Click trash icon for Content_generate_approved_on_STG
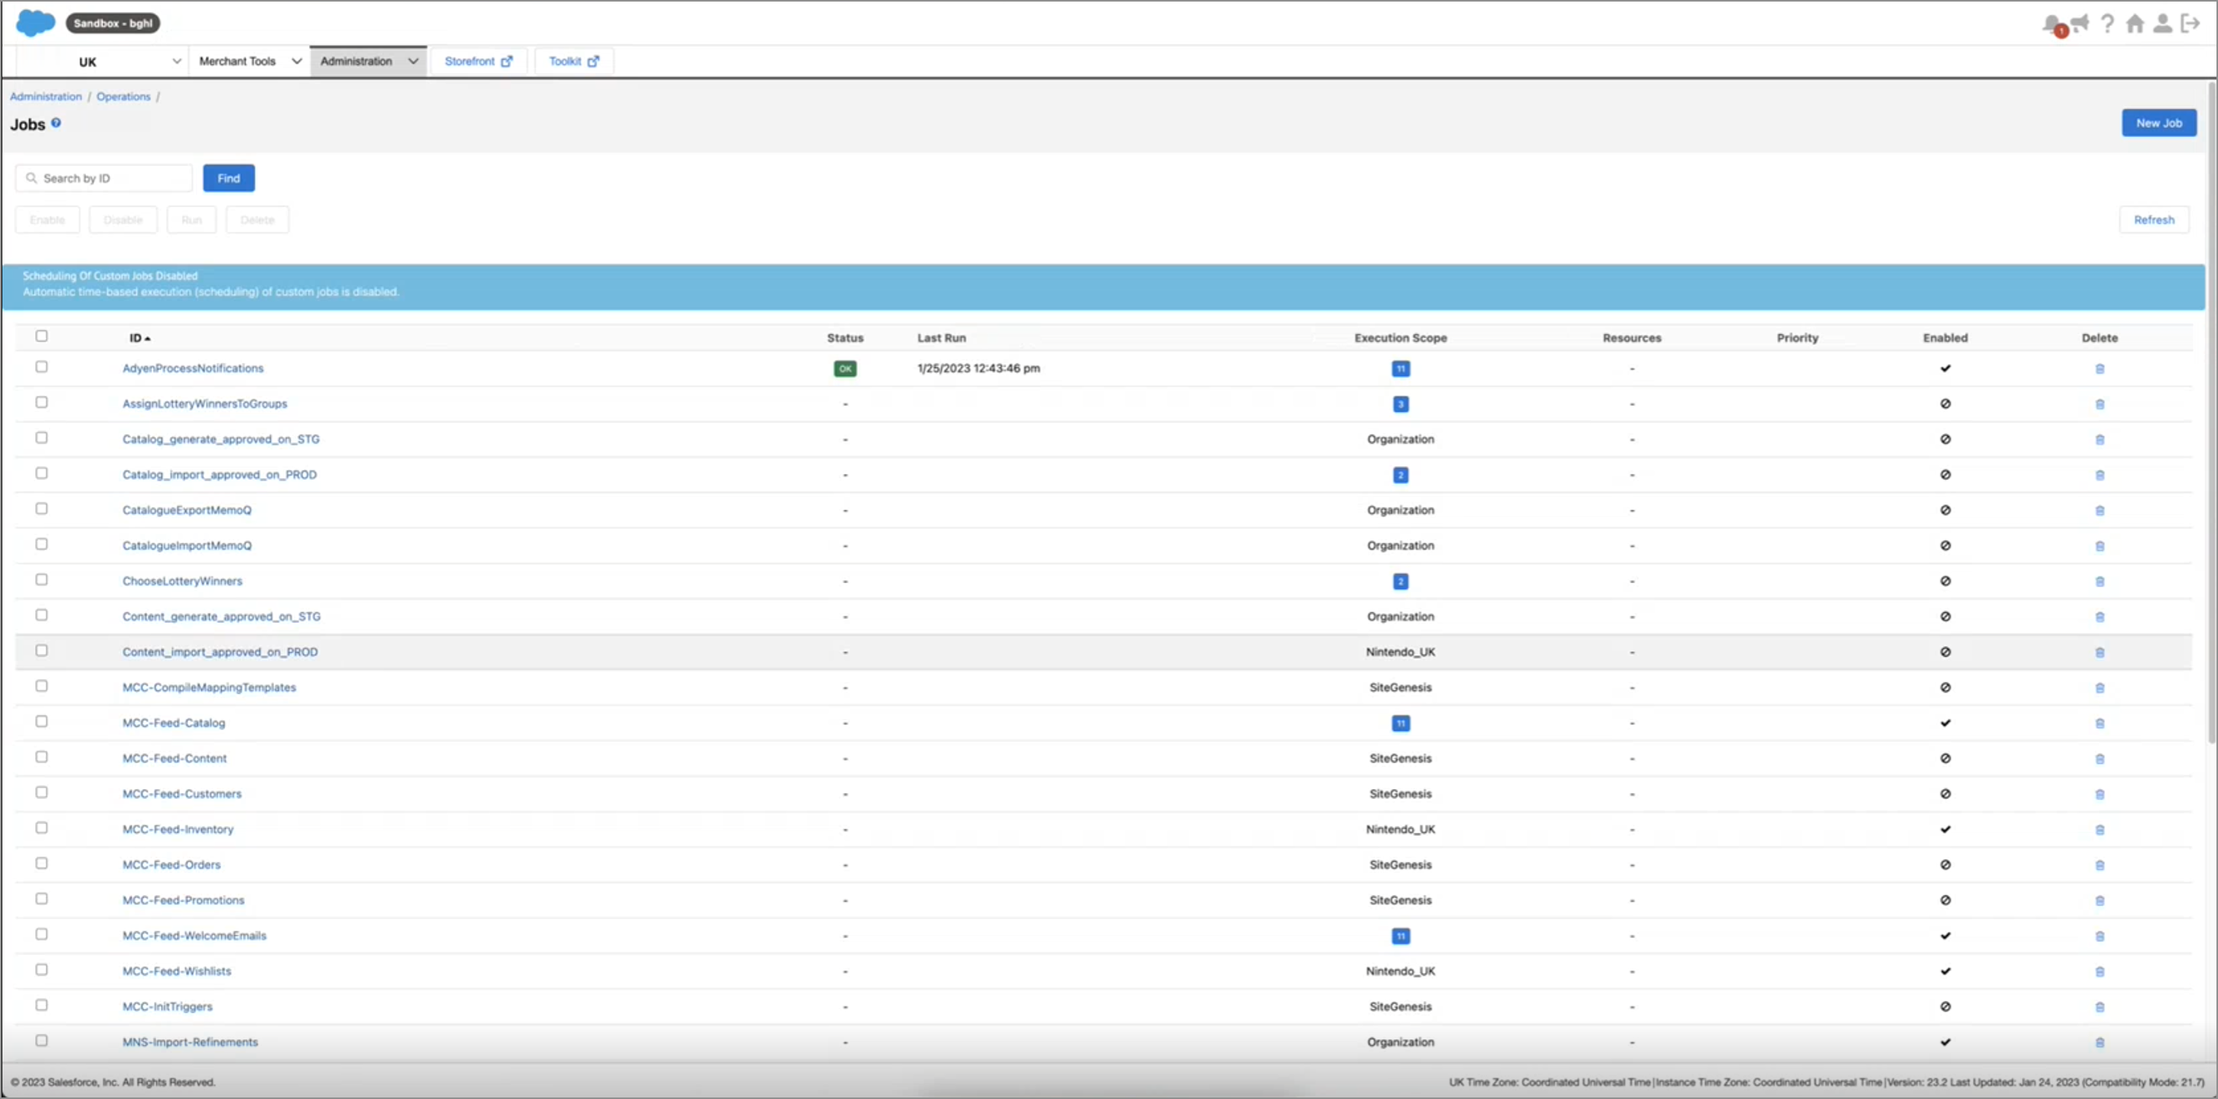This screenshot has height=1099, width=2218. click(2100, 617)
